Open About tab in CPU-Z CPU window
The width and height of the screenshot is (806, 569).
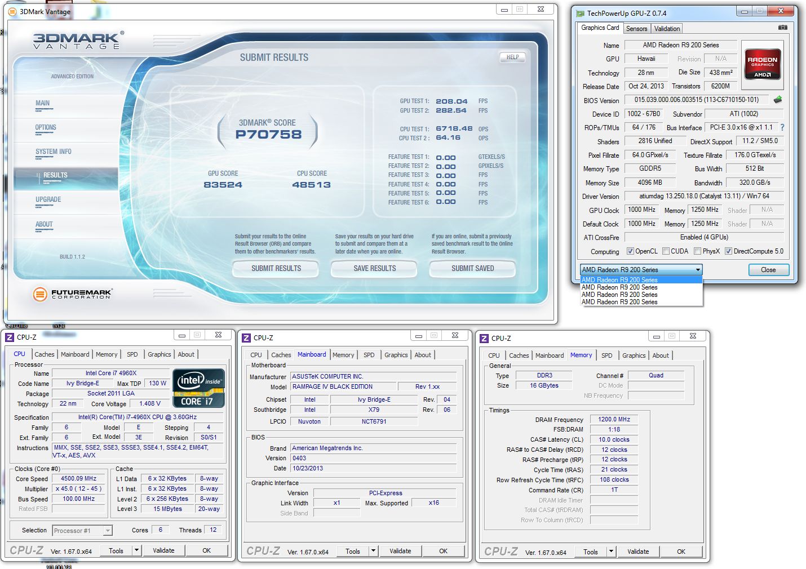(186, 354)
